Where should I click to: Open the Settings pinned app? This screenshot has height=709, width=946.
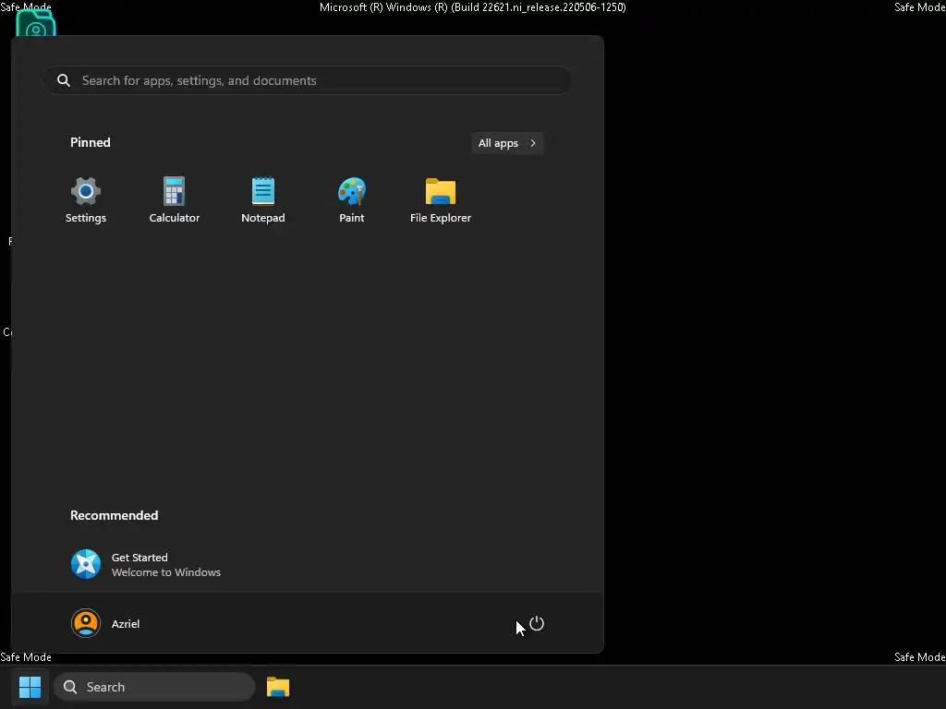[86, 200]
